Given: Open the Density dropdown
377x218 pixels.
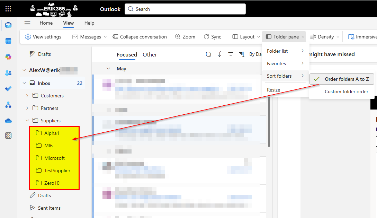Looking at the screenshot, I should [322, 37].
